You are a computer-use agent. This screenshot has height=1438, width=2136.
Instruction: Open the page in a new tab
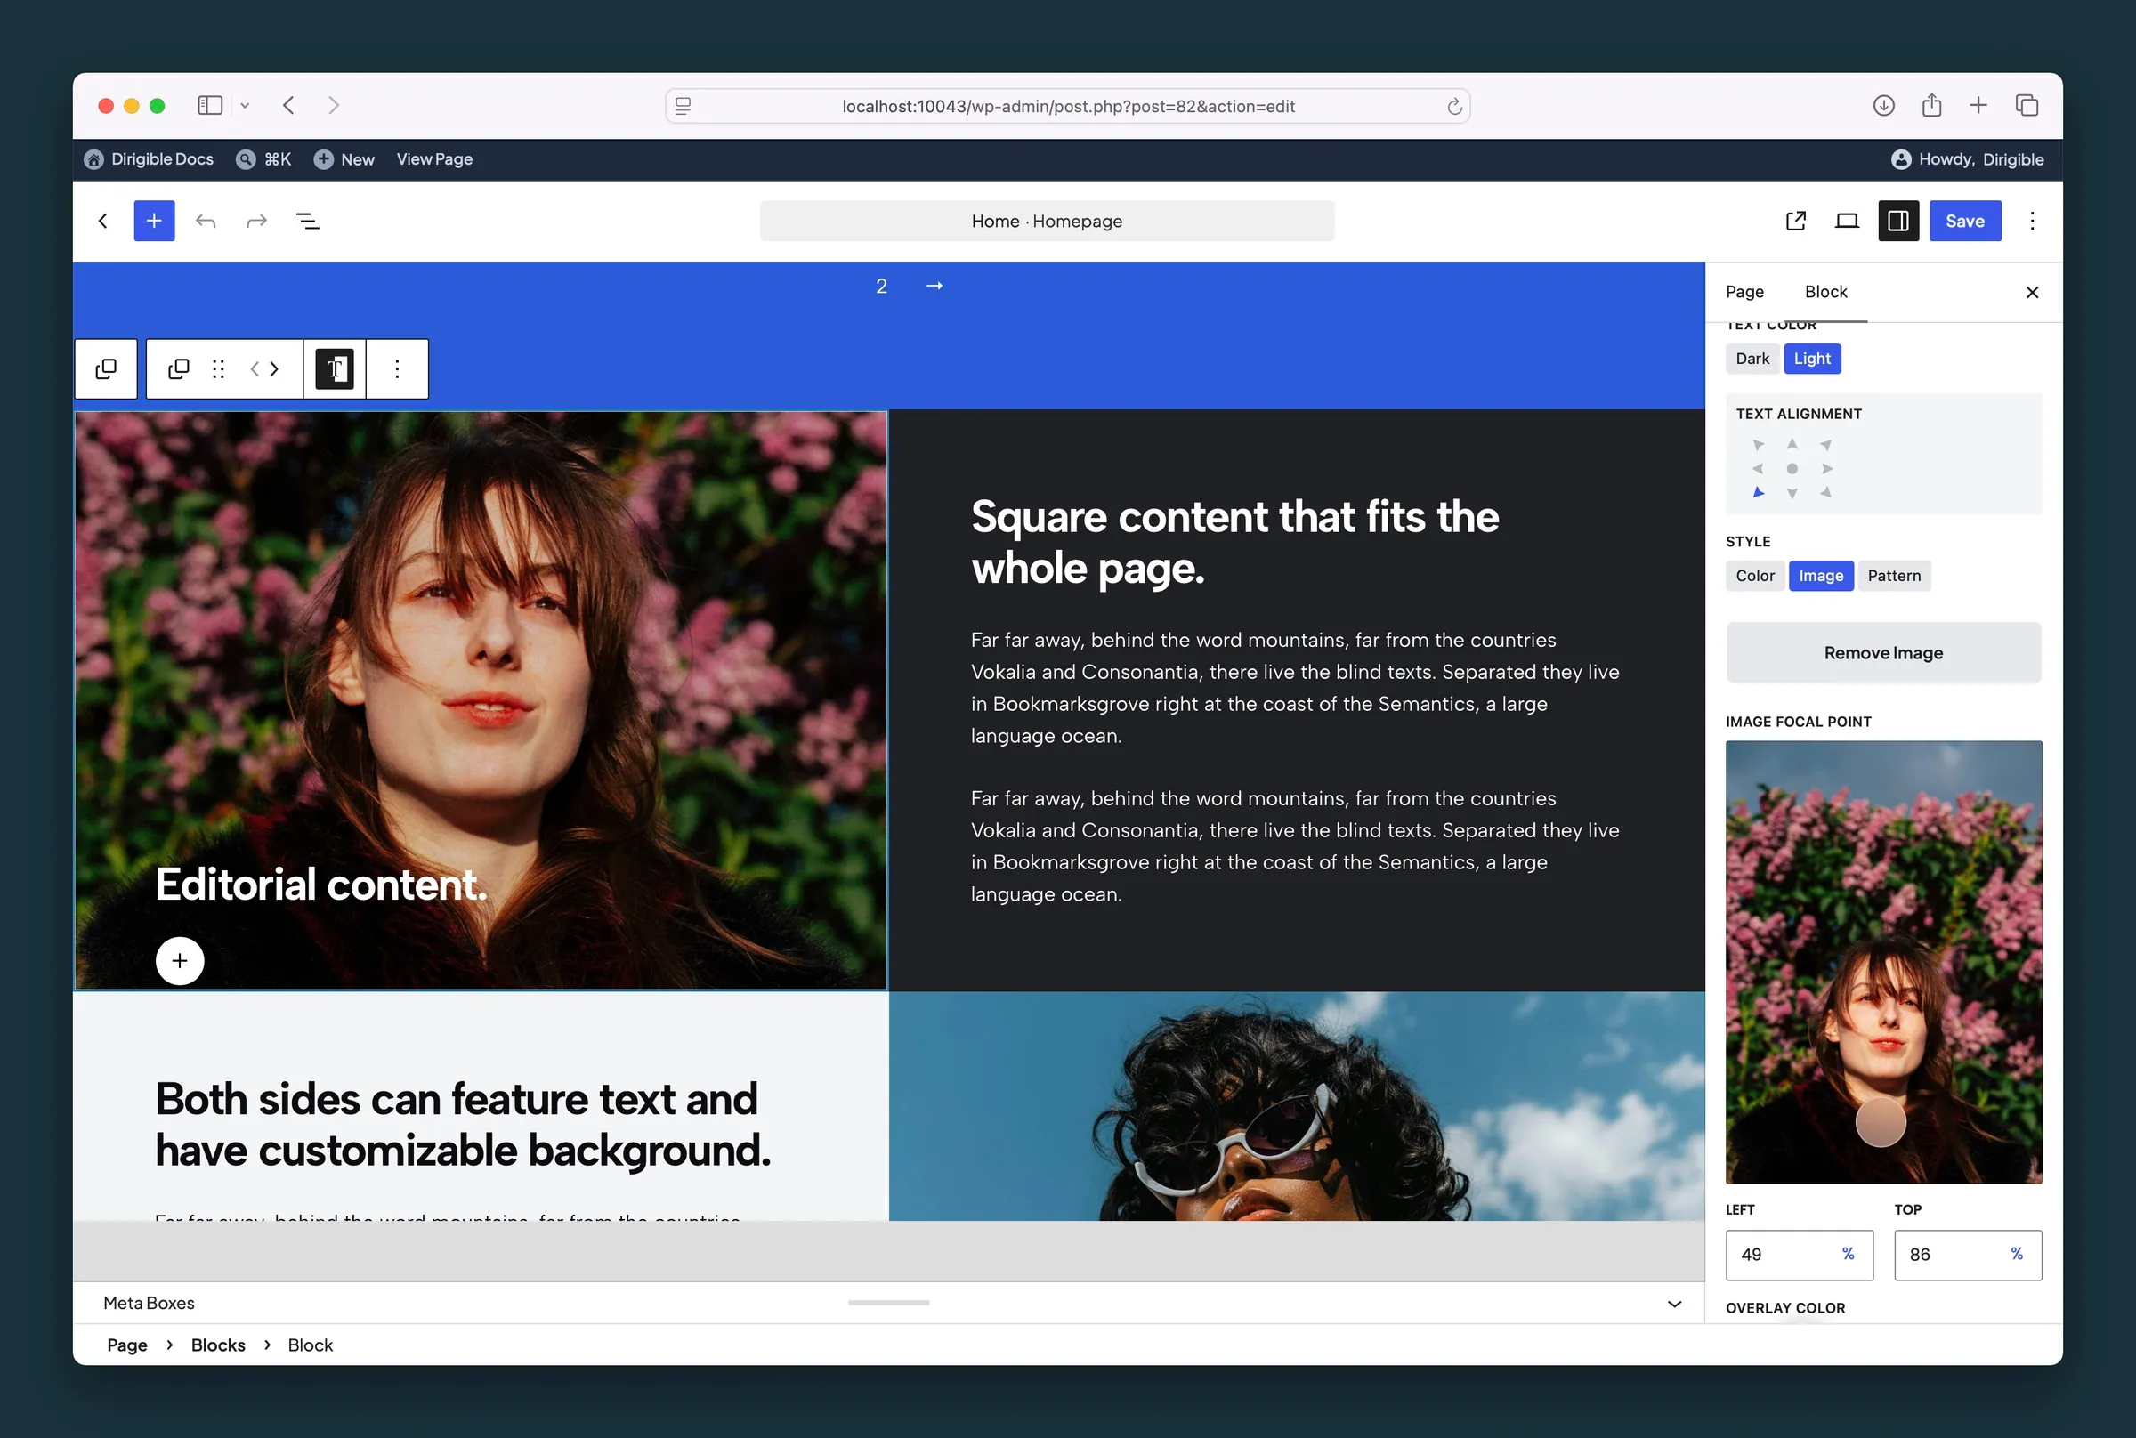click(x=1796, y=221)
